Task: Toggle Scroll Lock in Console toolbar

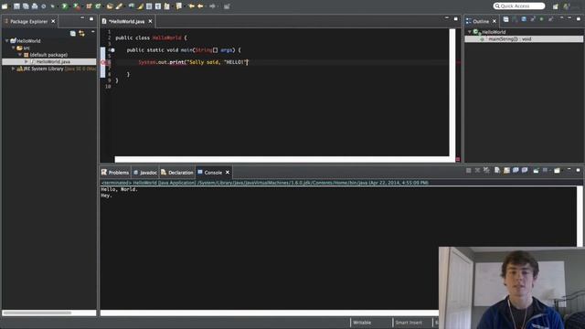Action: [506, 171]
